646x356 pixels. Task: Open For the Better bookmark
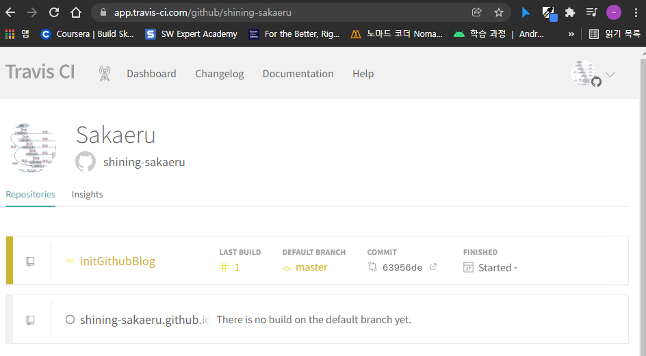[x=294, y=34]
